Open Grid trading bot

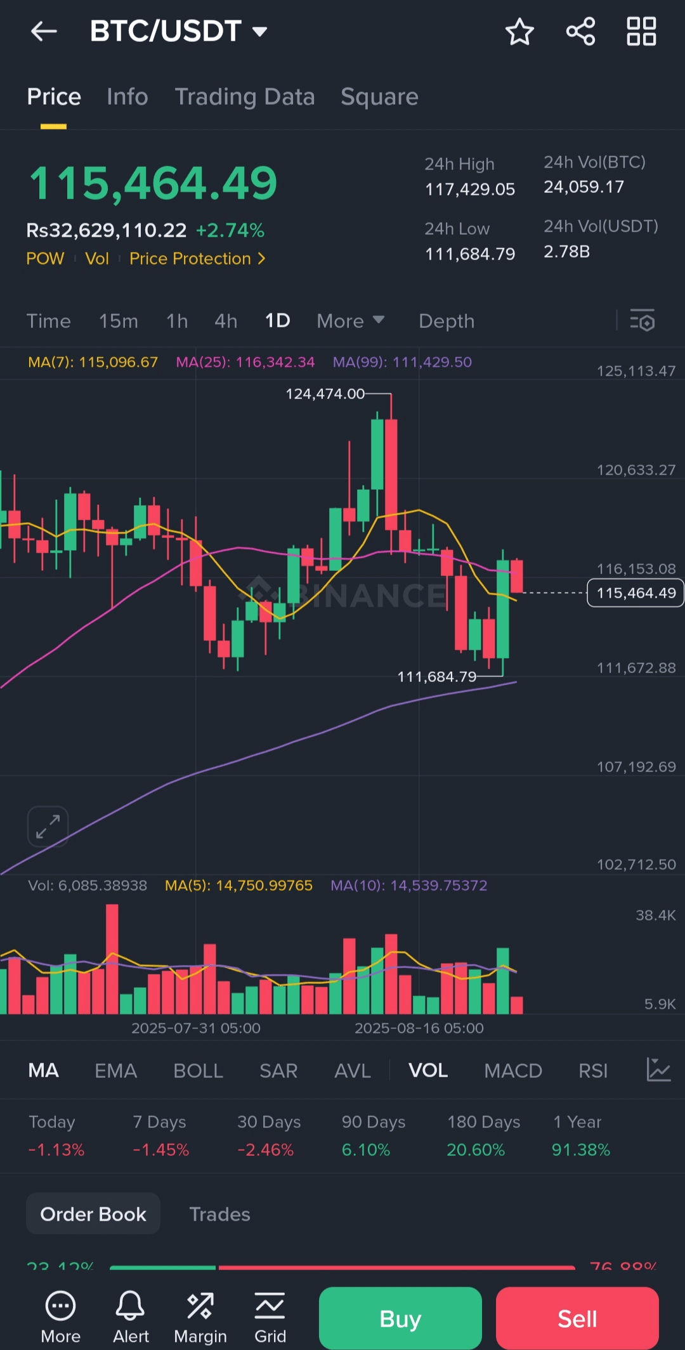[x=270, y=1318]
